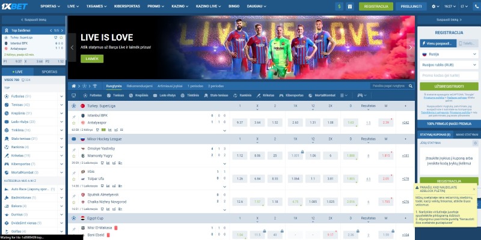Star the Irbis vs Tolpar Ufa match
Viewport: 481px width, 240px height.
(x=73, y=179)
